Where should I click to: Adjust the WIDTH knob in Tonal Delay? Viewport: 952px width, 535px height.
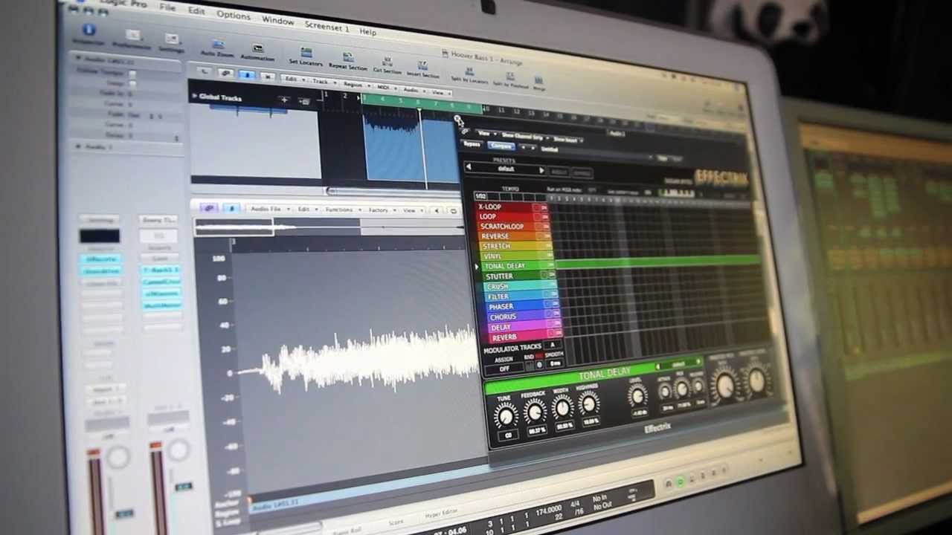(562, 406)
